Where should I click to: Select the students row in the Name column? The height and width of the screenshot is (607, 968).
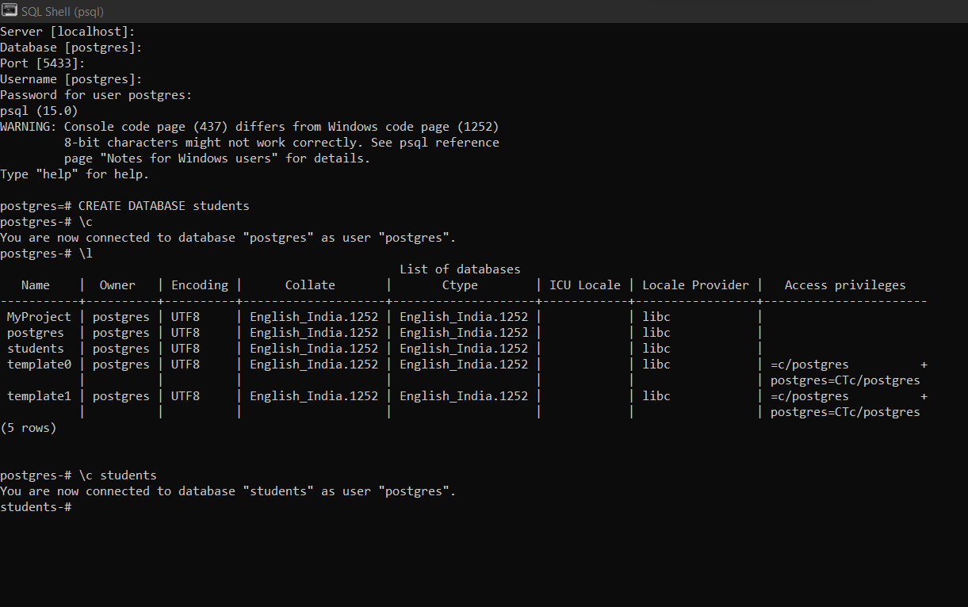pyautogui.click(x=36, y=349)
